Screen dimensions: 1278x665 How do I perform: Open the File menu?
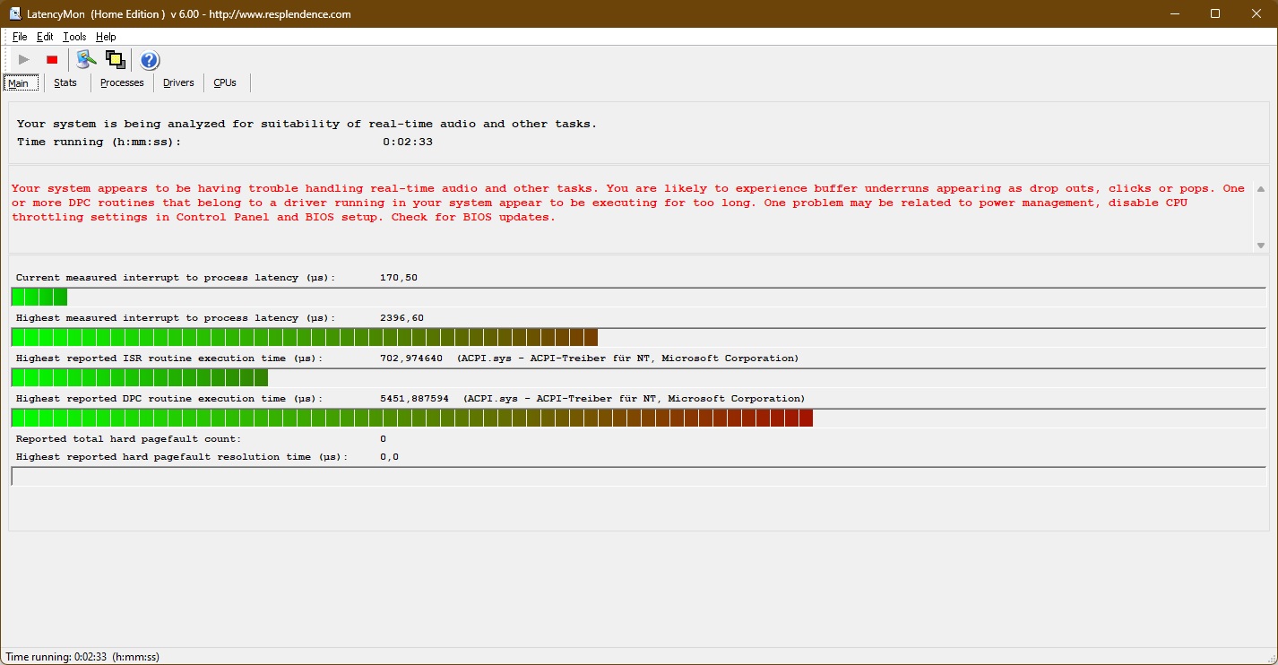point(20,37)
